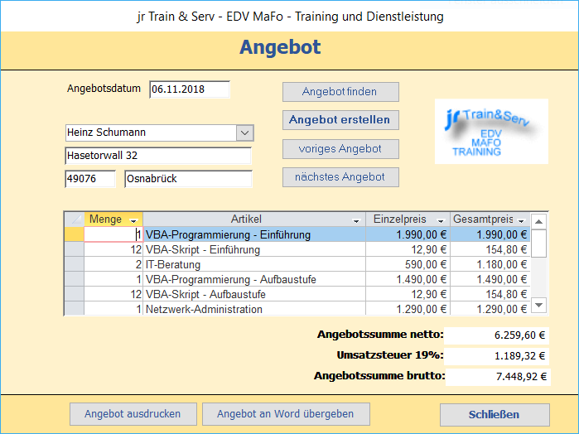Click the scroll down arrow of the item list
Image resolution: width=579 pixels, height=434 pixels.
[538, 305]
